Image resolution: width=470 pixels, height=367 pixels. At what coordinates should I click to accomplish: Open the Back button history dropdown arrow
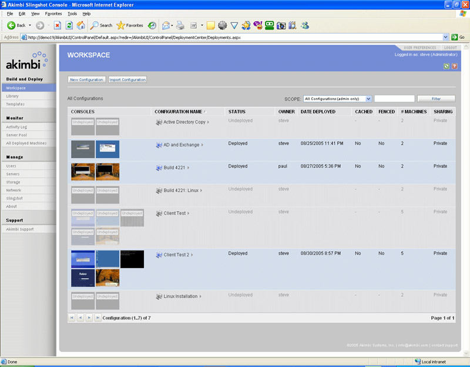click(x=30, y=25)
